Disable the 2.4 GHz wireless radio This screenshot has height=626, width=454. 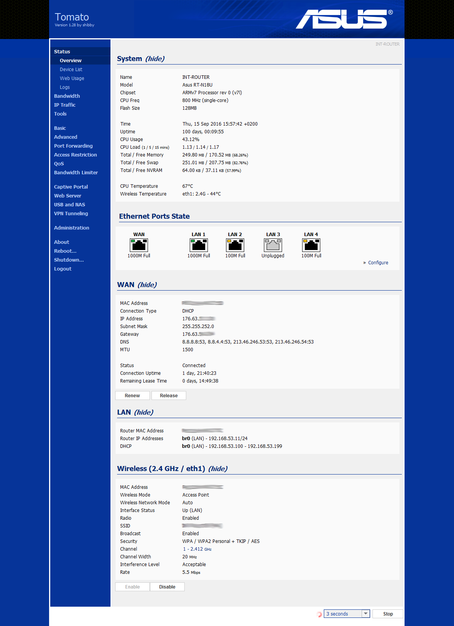(167, 587)
